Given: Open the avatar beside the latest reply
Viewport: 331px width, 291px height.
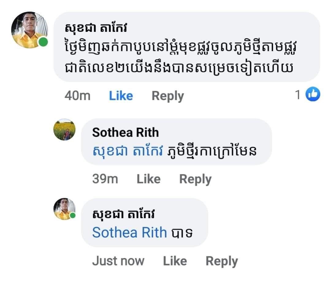Looking at the screenshot, I should click(x=64, y=209).
